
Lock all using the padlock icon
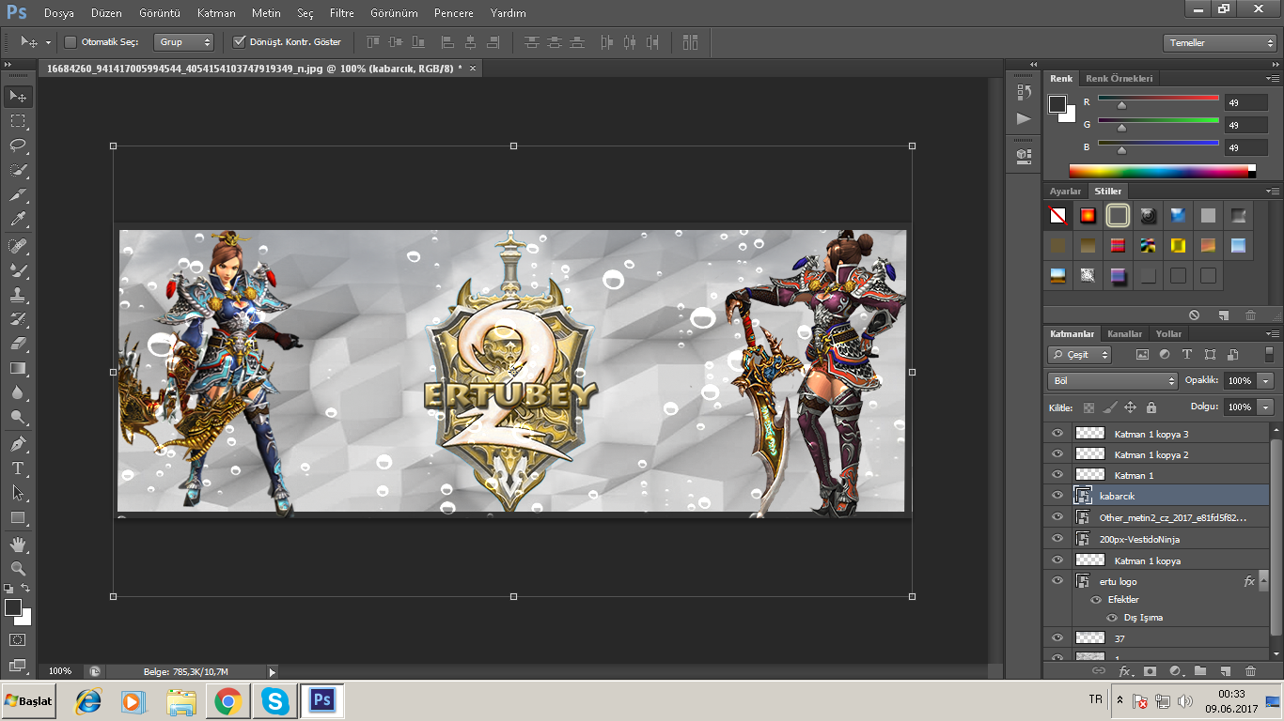click(x=1151, y=407)
